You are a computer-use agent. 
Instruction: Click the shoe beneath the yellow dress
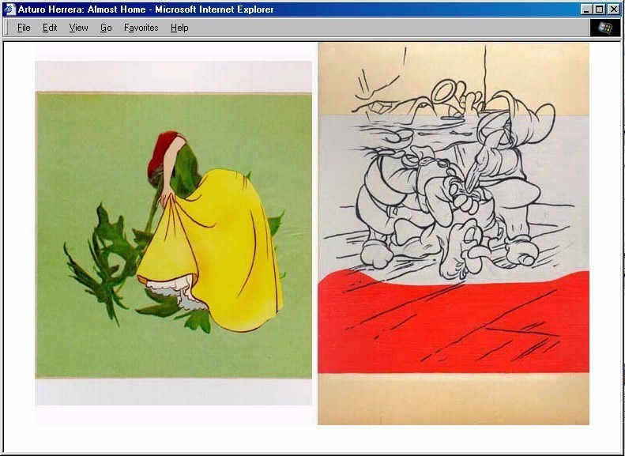(x=189, y=300)
